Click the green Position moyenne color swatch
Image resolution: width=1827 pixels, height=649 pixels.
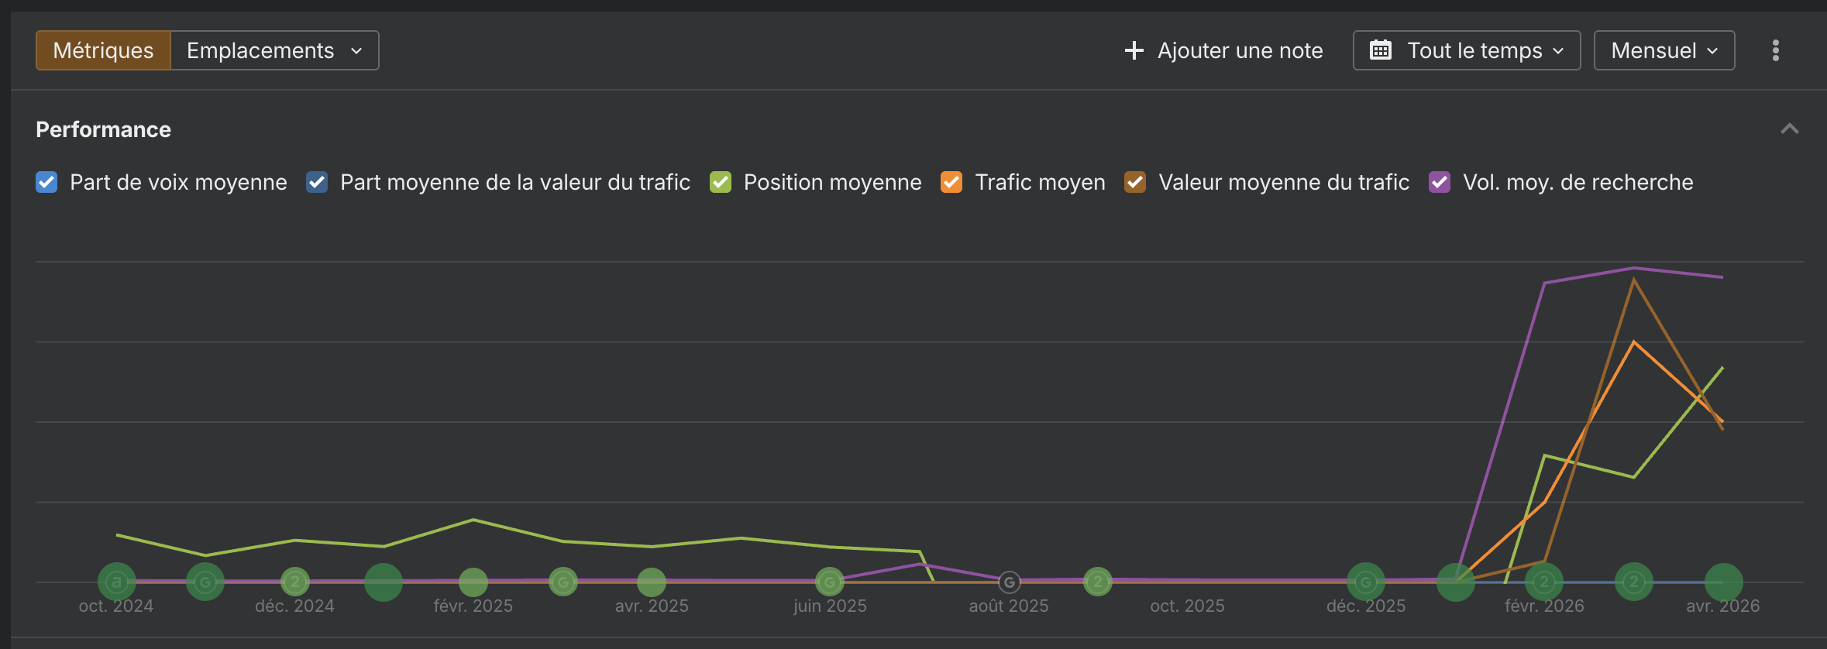click(720, 182)
